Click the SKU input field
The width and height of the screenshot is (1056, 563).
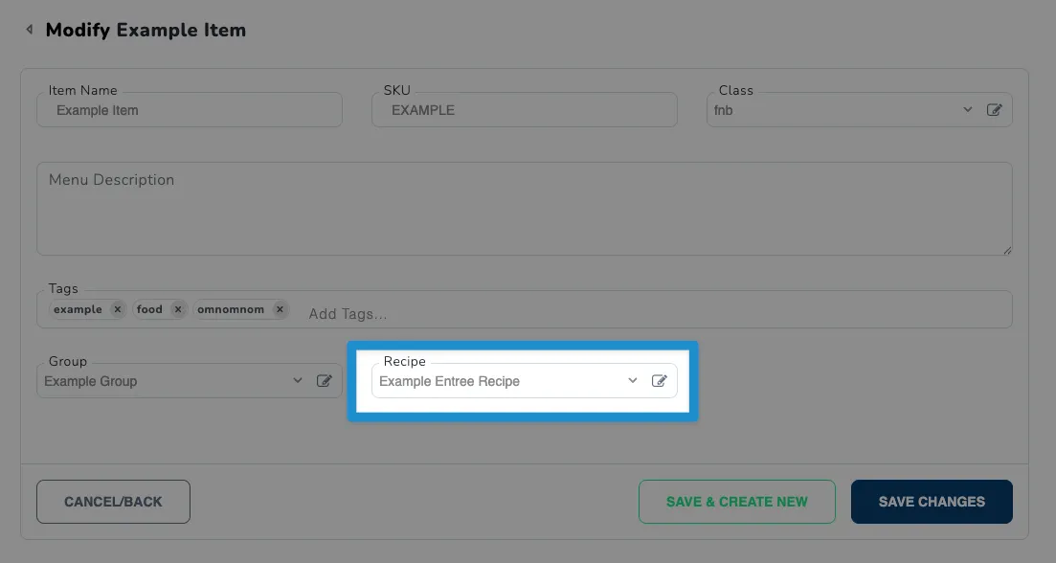(524, 110)
